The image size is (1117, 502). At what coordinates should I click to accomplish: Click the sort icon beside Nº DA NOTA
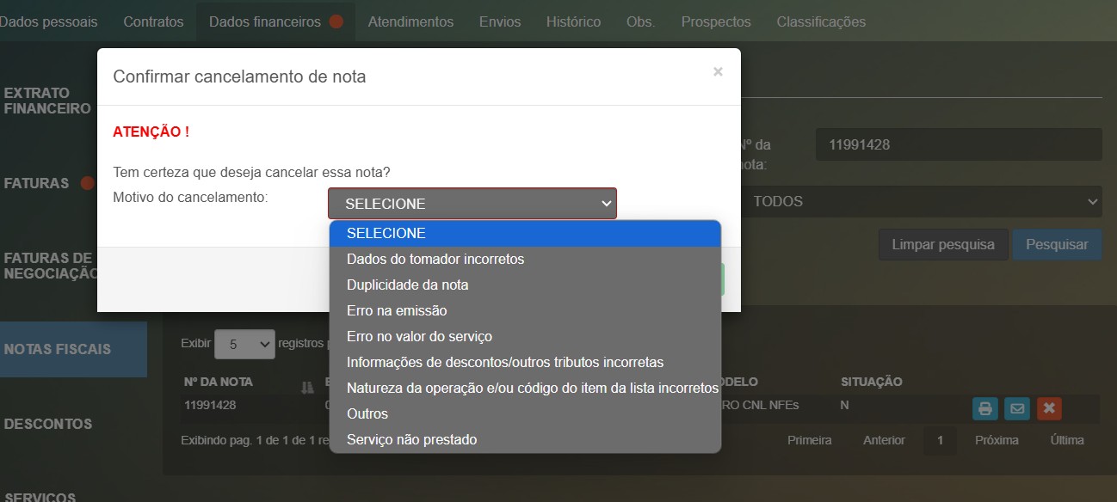(x=307, y=388)
